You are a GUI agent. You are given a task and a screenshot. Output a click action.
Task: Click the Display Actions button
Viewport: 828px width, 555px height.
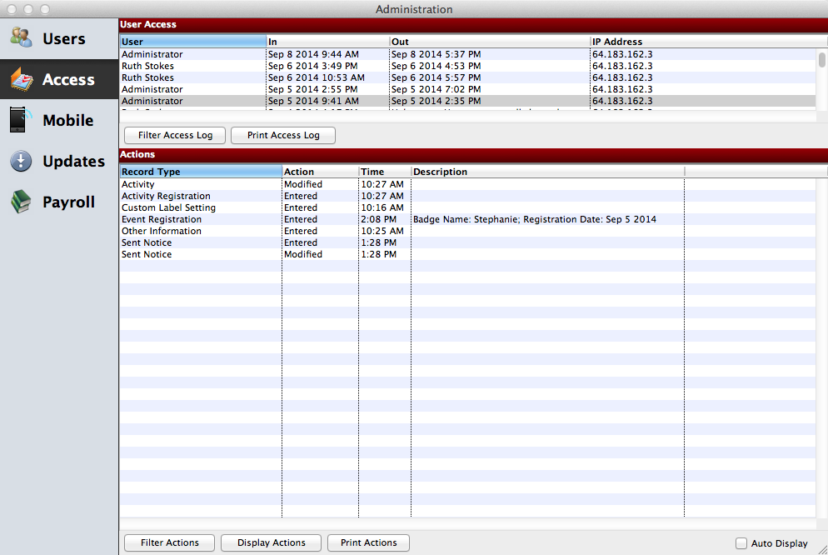point(271,542)
